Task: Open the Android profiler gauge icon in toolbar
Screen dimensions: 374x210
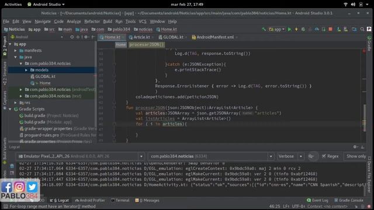Action: (x=317, y=29)
